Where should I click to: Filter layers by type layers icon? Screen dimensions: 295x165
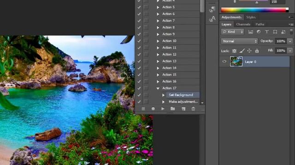267,32
